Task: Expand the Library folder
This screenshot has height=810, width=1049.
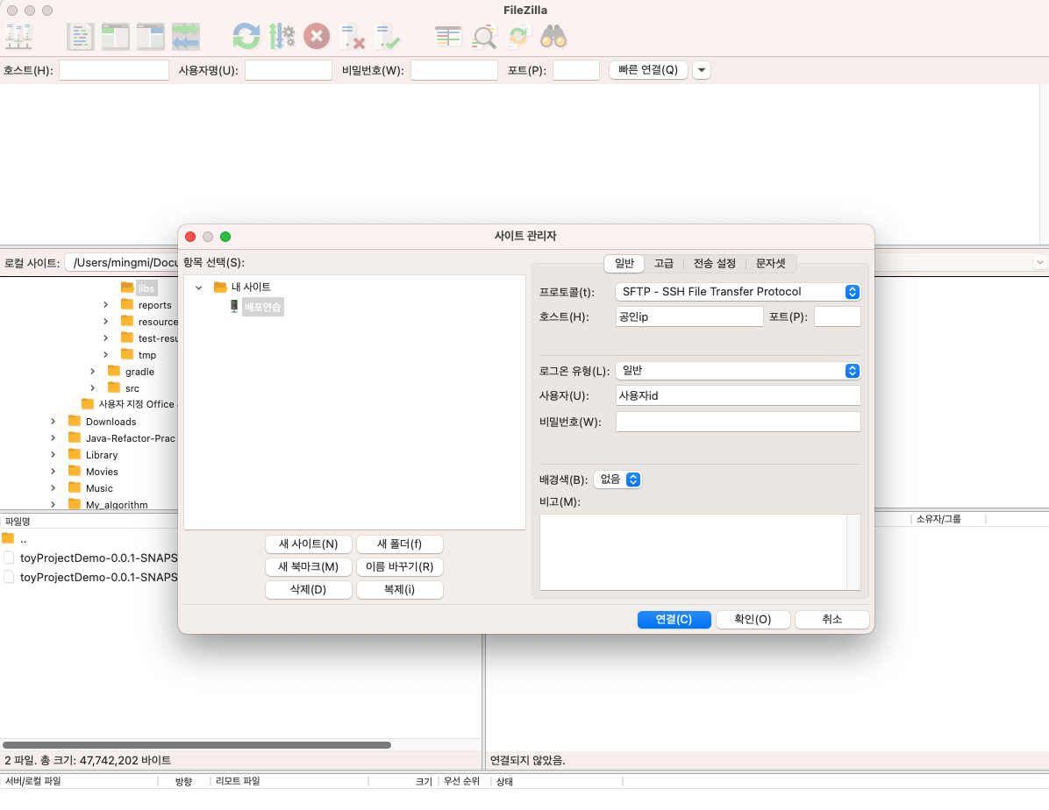Action: (53, 455)
